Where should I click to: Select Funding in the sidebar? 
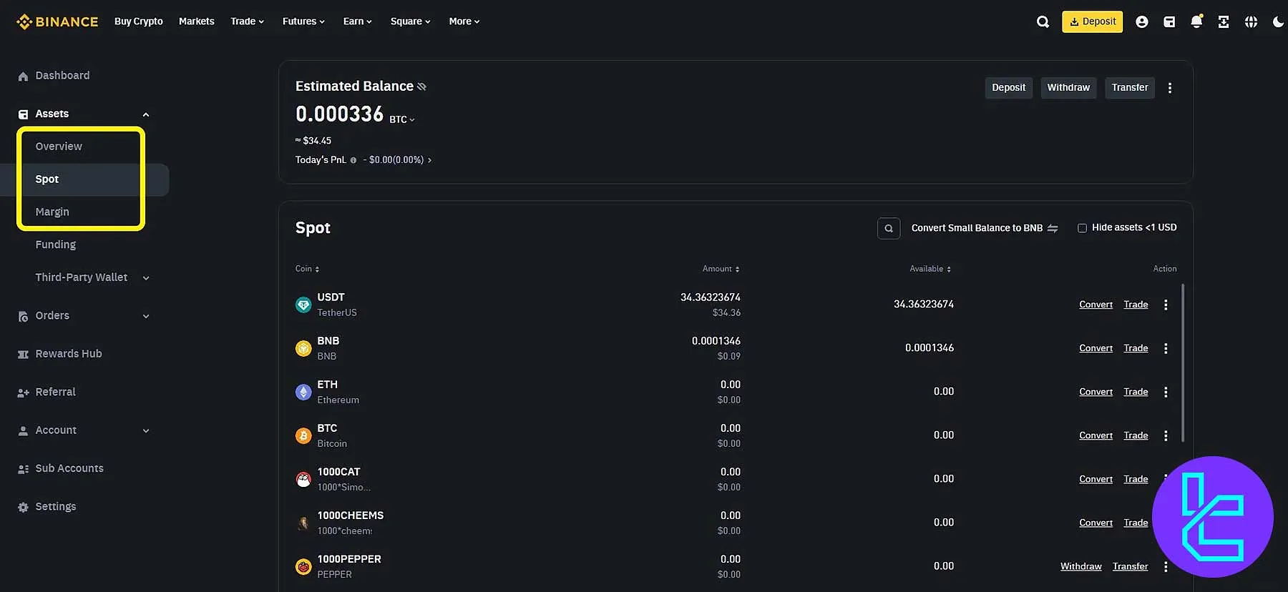click(55, 245)
